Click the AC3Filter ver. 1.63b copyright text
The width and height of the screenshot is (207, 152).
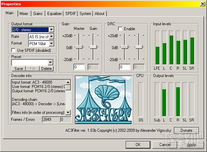tap(118, 130)
